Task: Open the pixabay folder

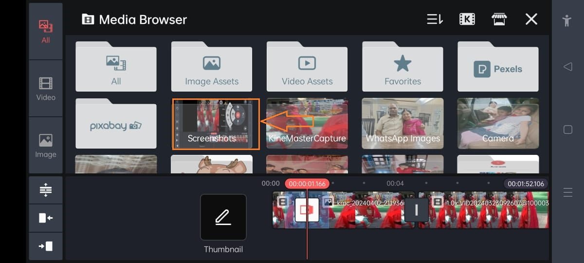Action: pyautogui.click(x=116, y=124)
